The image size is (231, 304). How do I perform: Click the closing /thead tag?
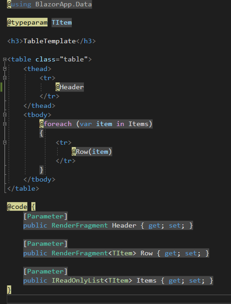39,106
